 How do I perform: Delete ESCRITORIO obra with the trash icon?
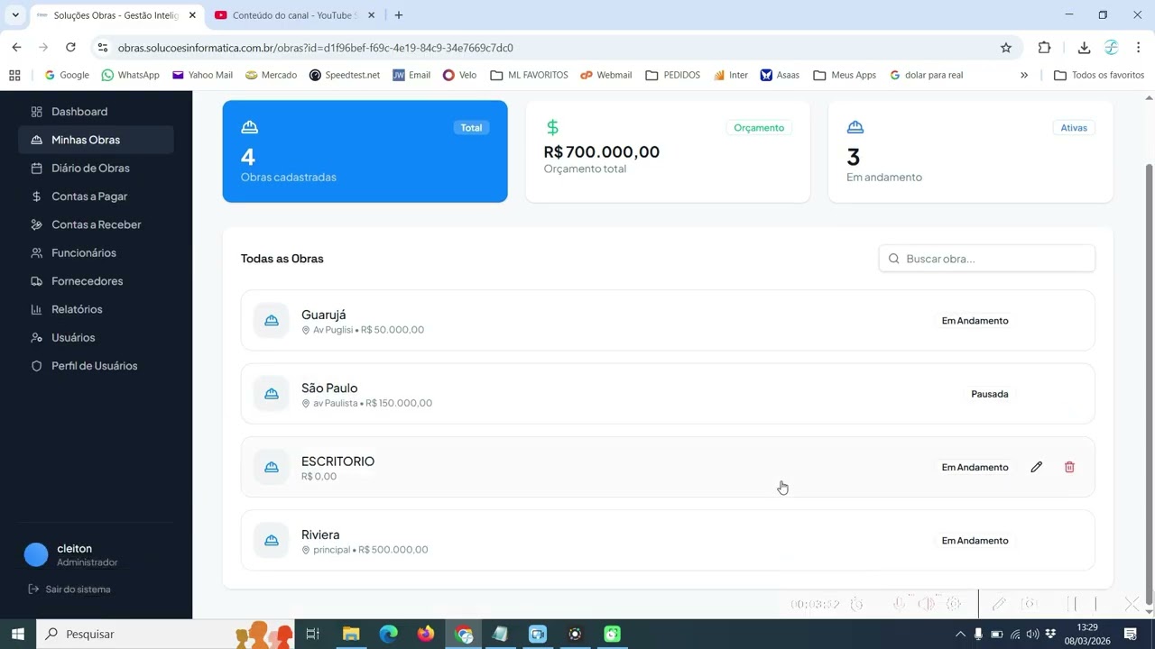pyautogui.click(x=1069, y=467)
